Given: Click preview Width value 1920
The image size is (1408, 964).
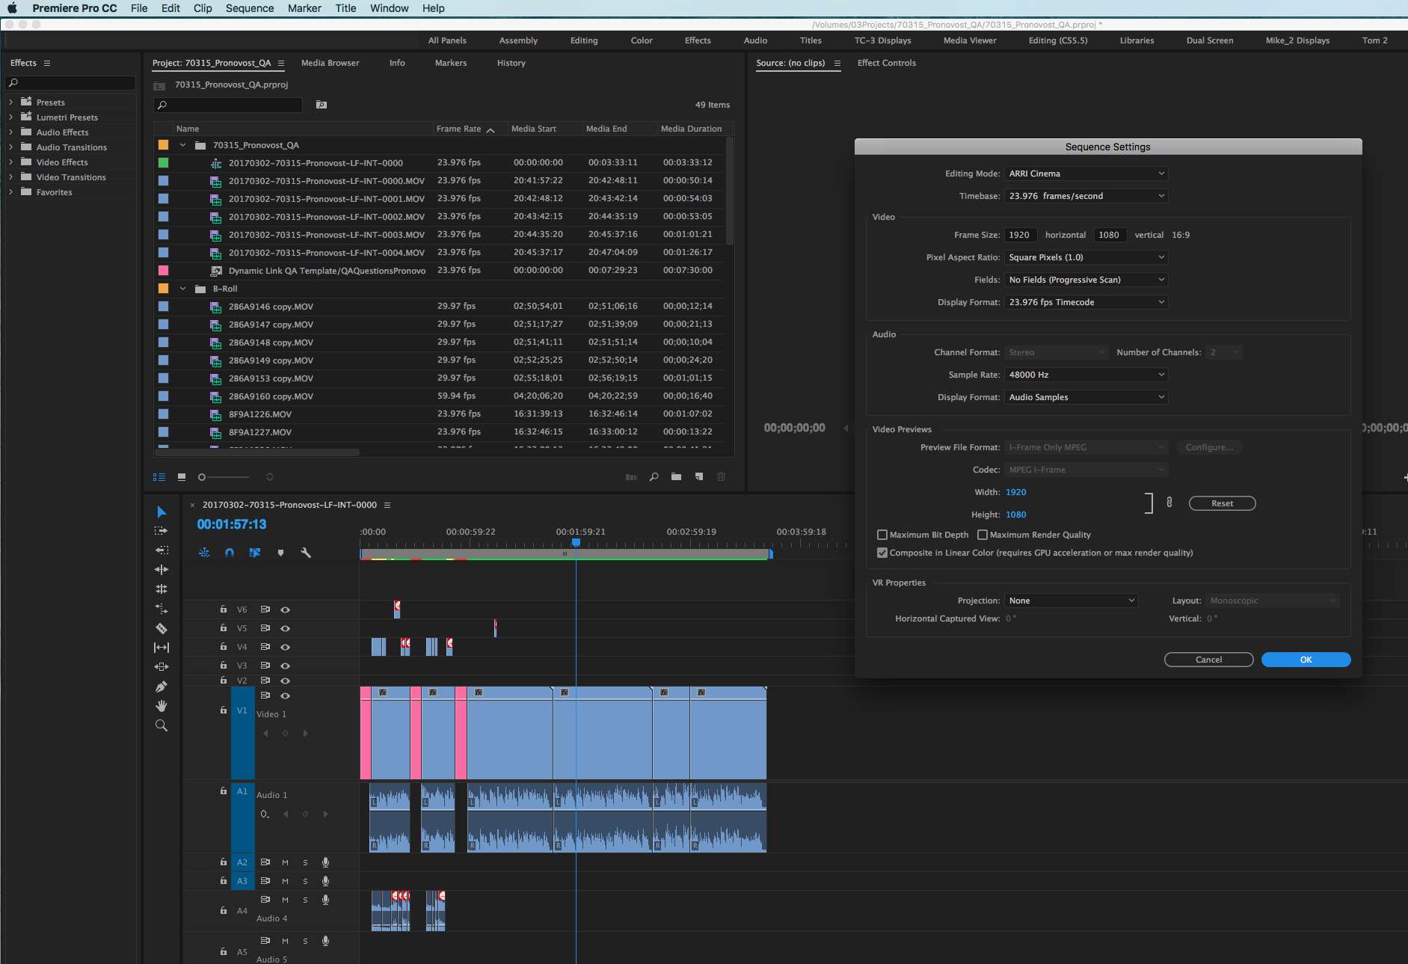Looking at the screenshot, I should tap(1015, 492).
